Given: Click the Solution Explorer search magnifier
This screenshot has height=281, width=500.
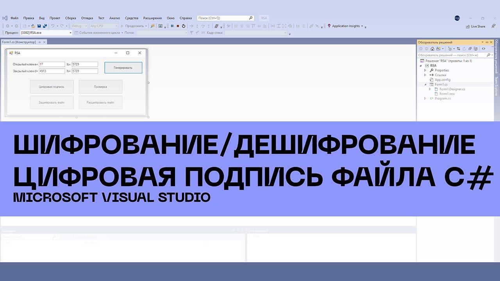Looking at the screenshot, I should point(488,55).
